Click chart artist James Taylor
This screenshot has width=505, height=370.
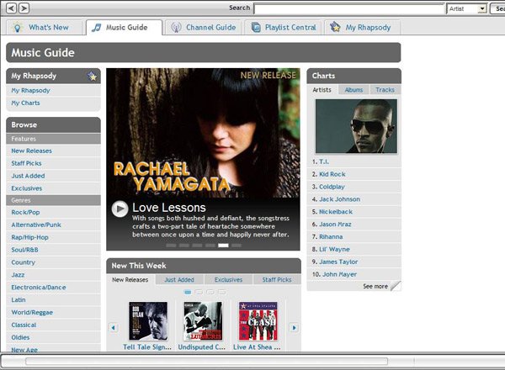point(338,262)
